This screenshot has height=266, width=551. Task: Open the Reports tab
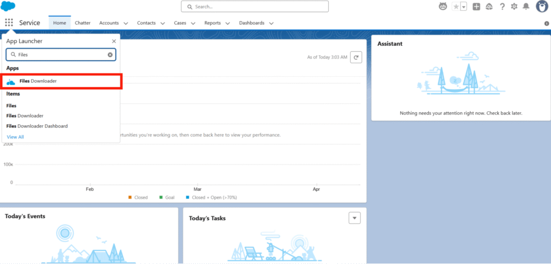(213, 23)
